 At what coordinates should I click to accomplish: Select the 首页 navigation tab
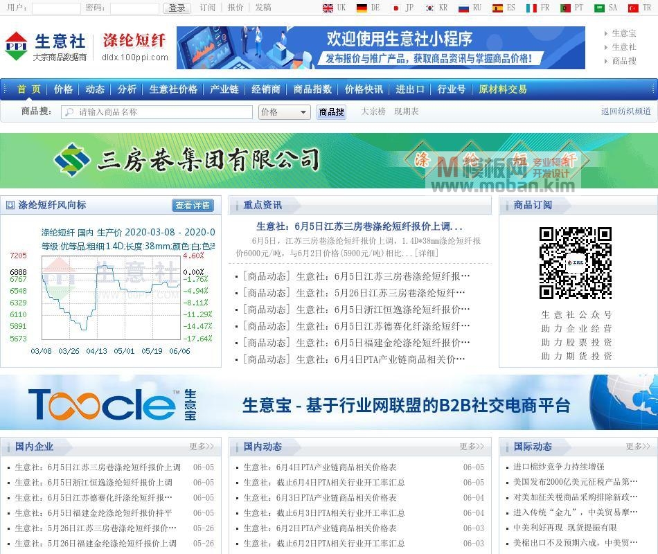pyautogui.click(x=28, y=89)
